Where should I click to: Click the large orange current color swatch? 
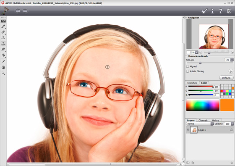pos(227,105)
